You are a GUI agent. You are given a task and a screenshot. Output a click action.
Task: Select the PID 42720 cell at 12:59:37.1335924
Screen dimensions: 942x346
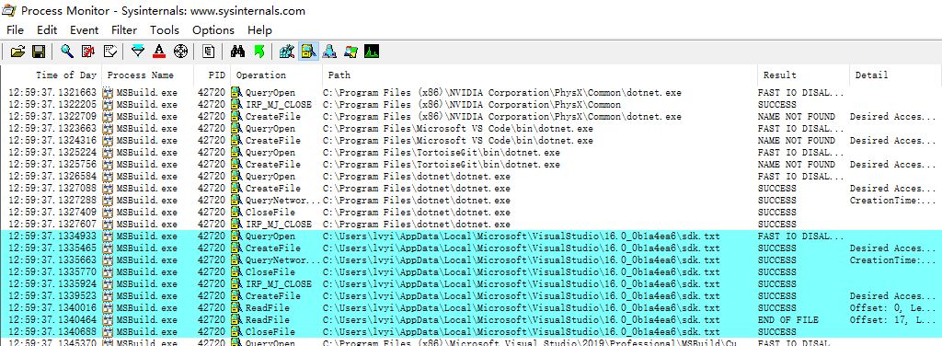tap(212, 284)
